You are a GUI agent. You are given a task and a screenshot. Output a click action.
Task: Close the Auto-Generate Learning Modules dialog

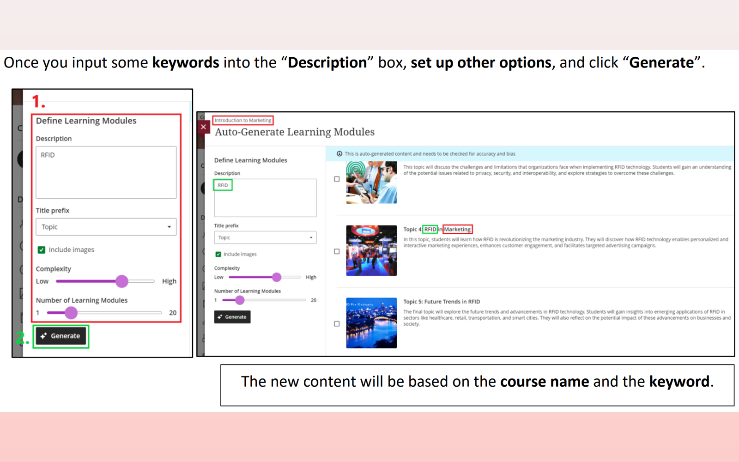[203, 126]
